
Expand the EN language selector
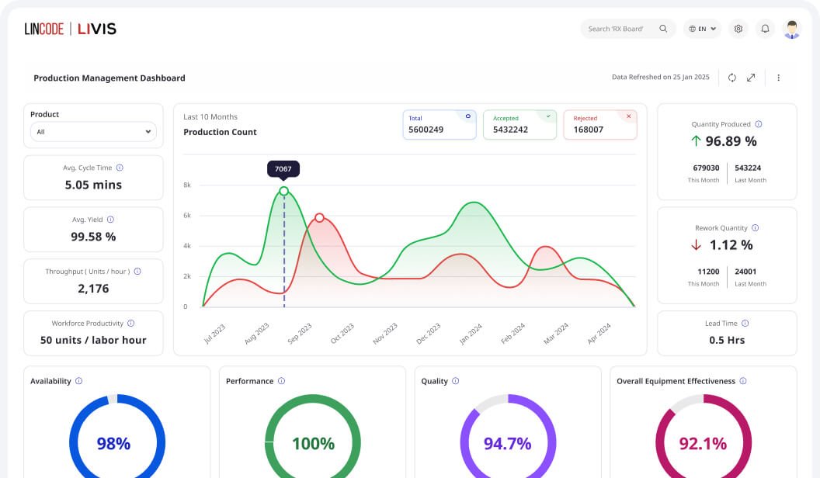coord(702,29)
